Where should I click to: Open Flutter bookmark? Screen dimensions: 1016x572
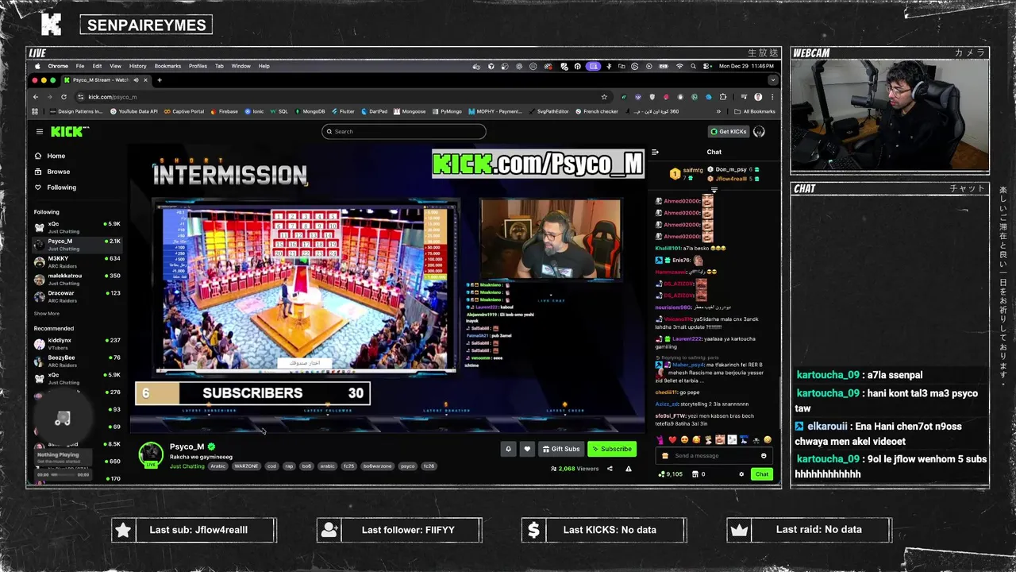point(342,112)
